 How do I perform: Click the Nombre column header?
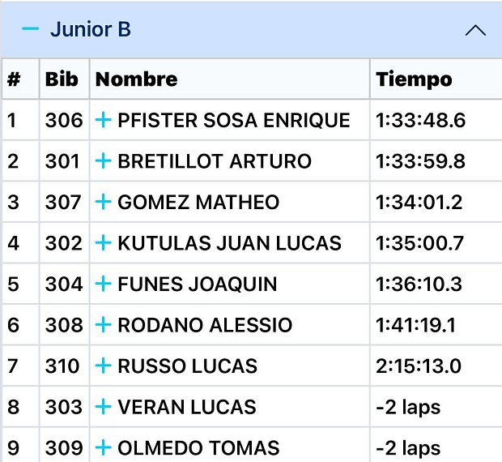136,79
